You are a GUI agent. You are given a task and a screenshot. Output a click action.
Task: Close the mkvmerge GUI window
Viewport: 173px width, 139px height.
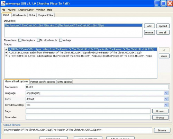[x=170, y=3]
